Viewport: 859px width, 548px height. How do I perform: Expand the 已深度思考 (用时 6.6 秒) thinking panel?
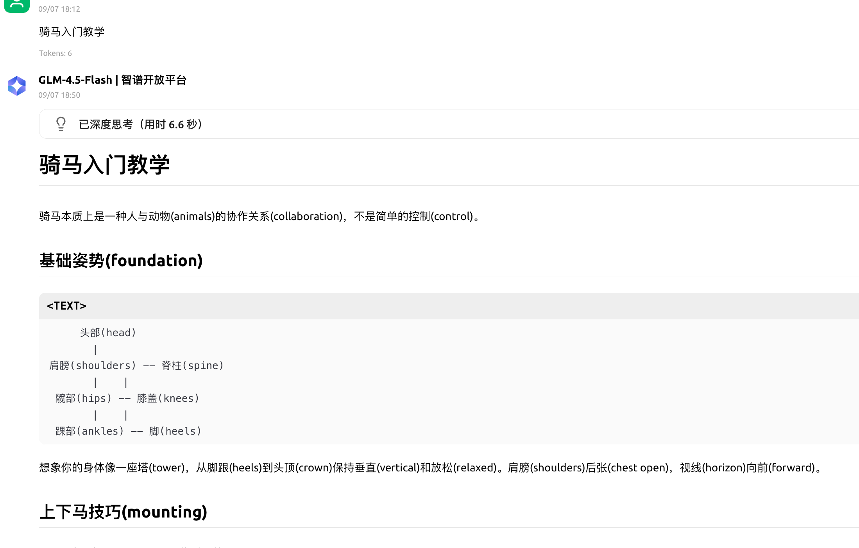tap(449, 124)
